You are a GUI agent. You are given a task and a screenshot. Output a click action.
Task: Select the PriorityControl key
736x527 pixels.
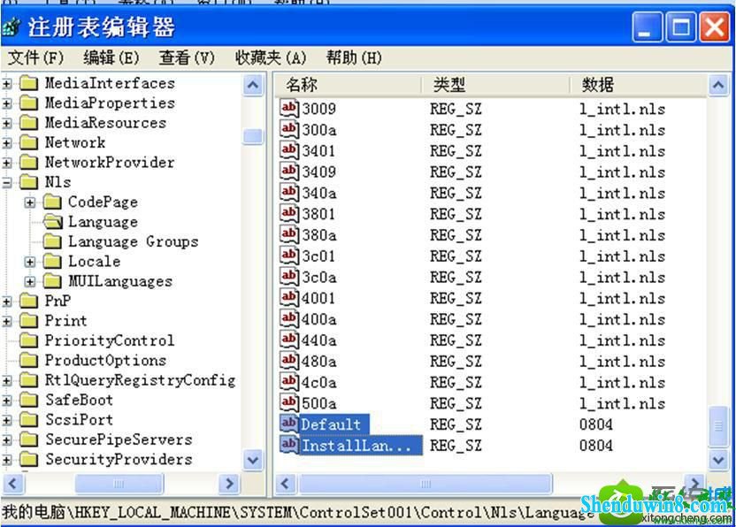point(110,340)
